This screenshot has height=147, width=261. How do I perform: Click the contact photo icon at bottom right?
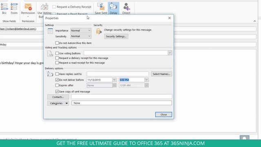(245, 138)
